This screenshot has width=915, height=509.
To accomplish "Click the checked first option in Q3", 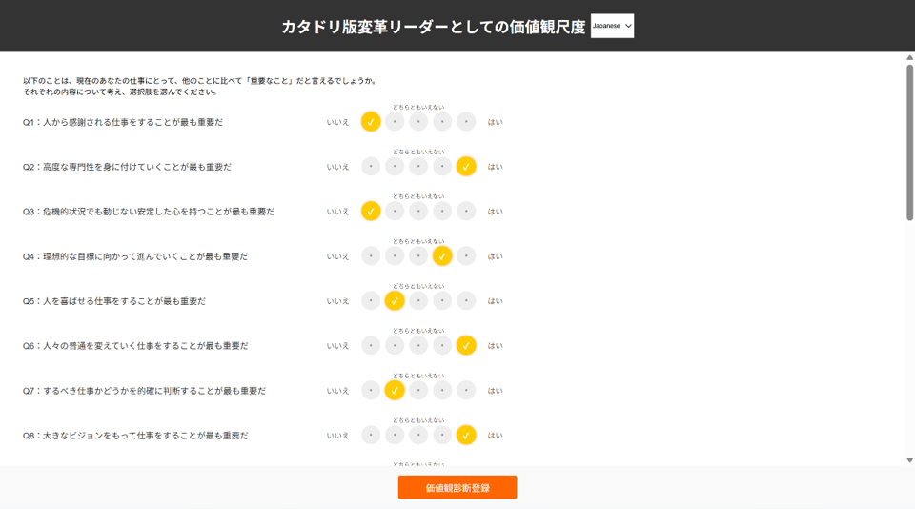I will (371, 212).
